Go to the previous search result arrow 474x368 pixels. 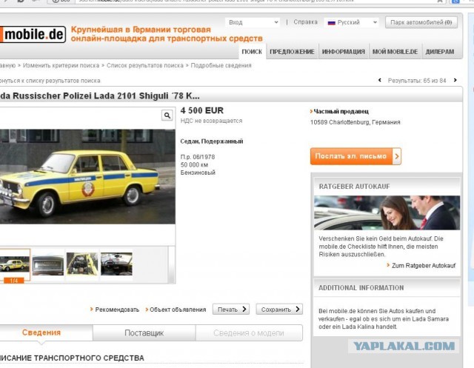(x=380, y=80)
